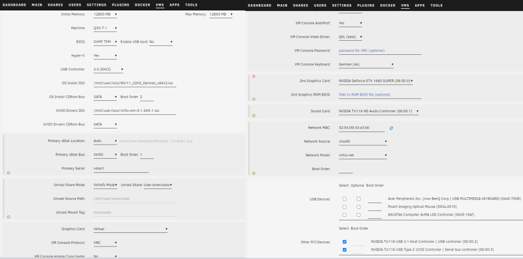Regenerate the Network MAC with refresh icon
Viewport: 523px width, 259px height.
pos(391,128)
